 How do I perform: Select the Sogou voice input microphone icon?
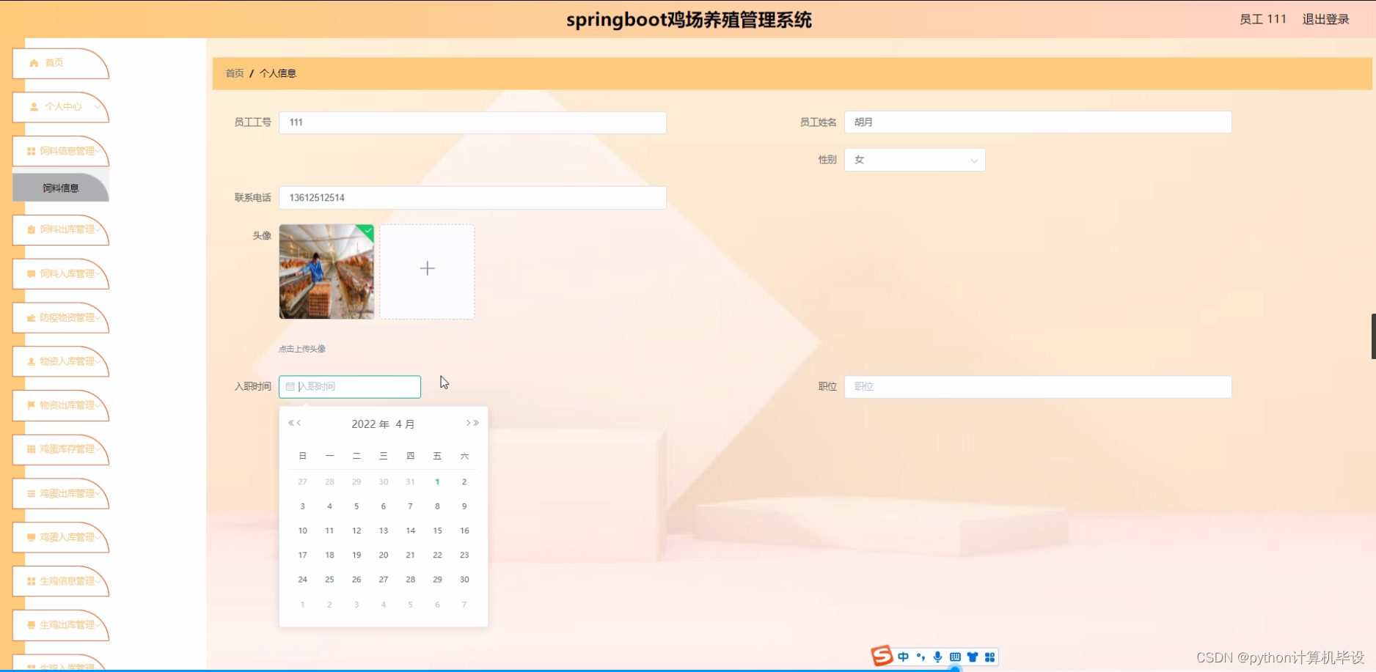coord(937,657)
